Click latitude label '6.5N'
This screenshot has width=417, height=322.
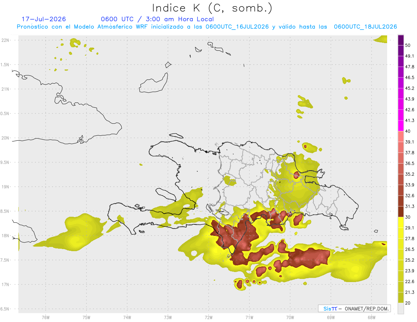click(5, 309)
